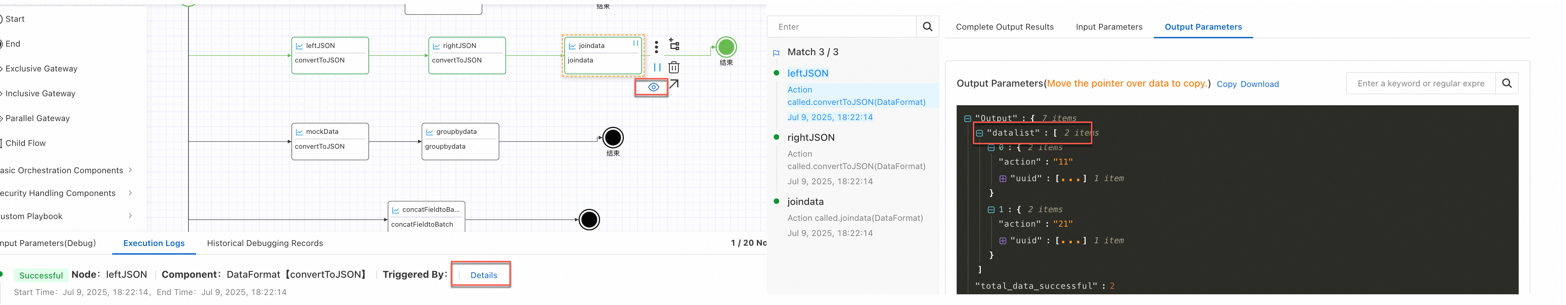Expand Custom Playbook chevron
Image resolution: width=1566 pixels, height=305 pixels.
[x=131, y=216]
